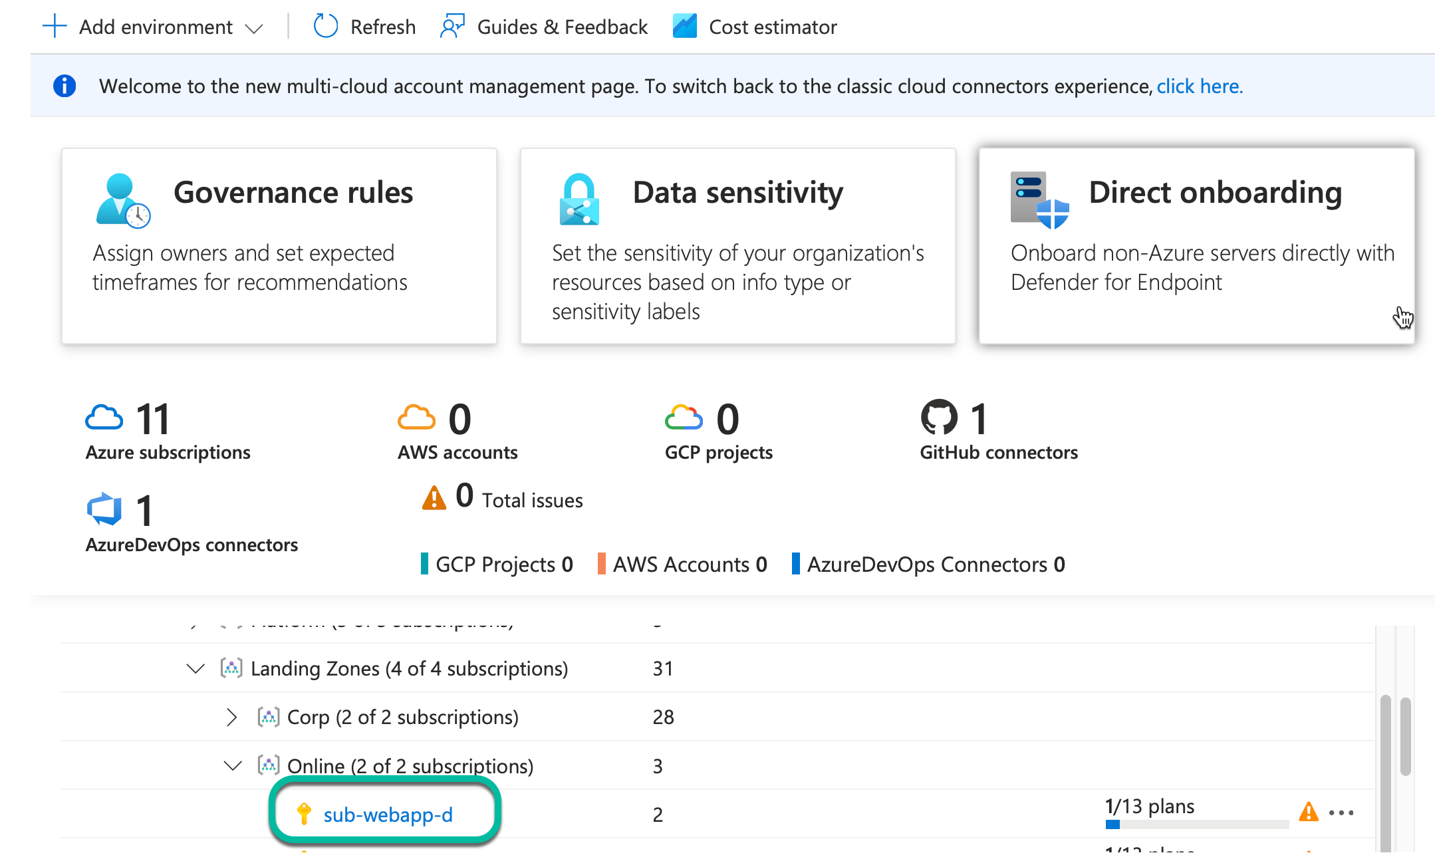Viewport: 1435px width, 867px height.
Task: Collapse the Online management group
Action: 232,766
